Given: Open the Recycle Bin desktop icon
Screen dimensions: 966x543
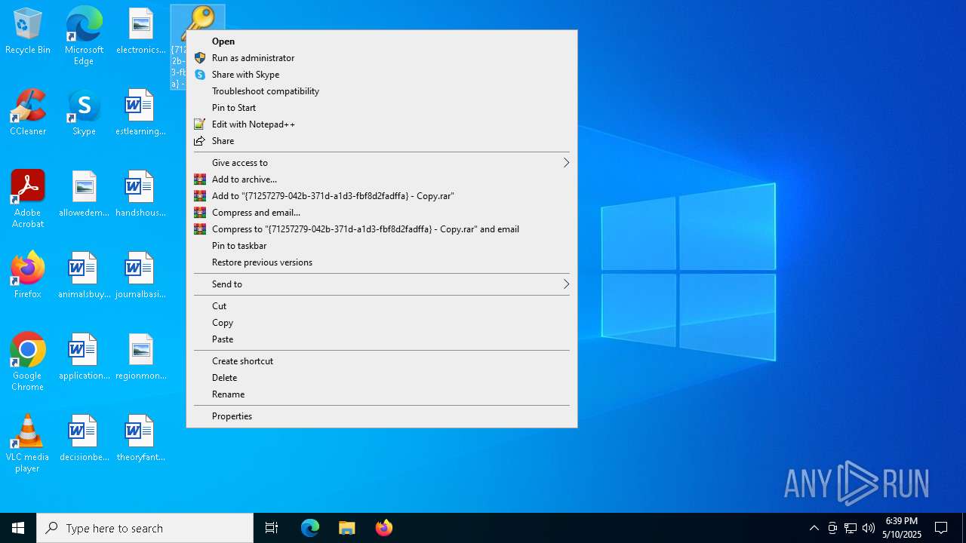Looking at the screenshot, I should pyautogui.click(x=28, y=32).
